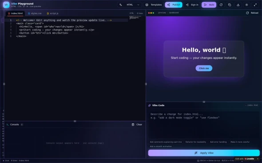Click the console count badge
262x163 pixels.
click(x=22, y=125)
